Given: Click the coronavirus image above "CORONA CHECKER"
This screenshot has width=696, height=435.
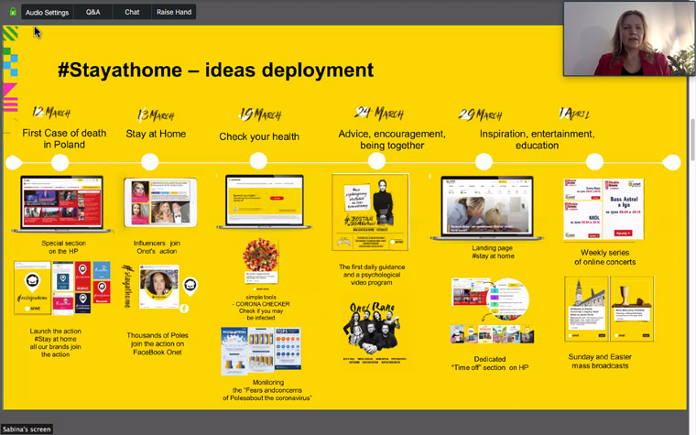Looking at the screenshot, I should click(261, 261).
